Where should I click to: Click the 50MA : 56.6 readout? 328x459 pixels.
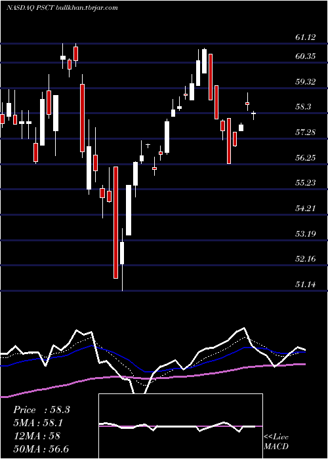pyautogui.click(x=41, y=449)
